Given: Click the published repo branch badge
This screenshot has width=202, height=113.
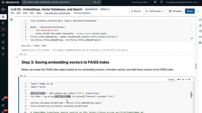Looking at the screenshot, I should pyautogui.click(x=92, y=9).
